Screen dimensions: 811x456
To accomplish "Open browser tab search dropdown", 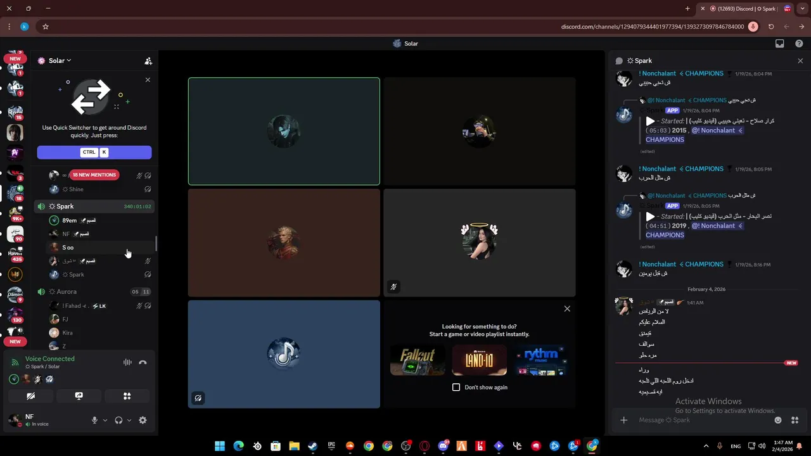I will (x=803, y=9).
